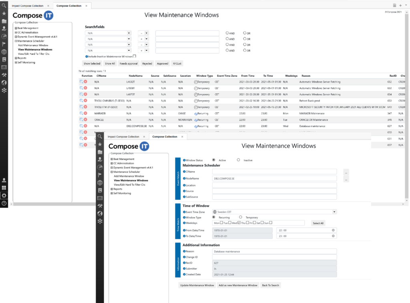Open pie chart icon in foreground window sidebar
The image size is (410, 303).
coord(100,167)
